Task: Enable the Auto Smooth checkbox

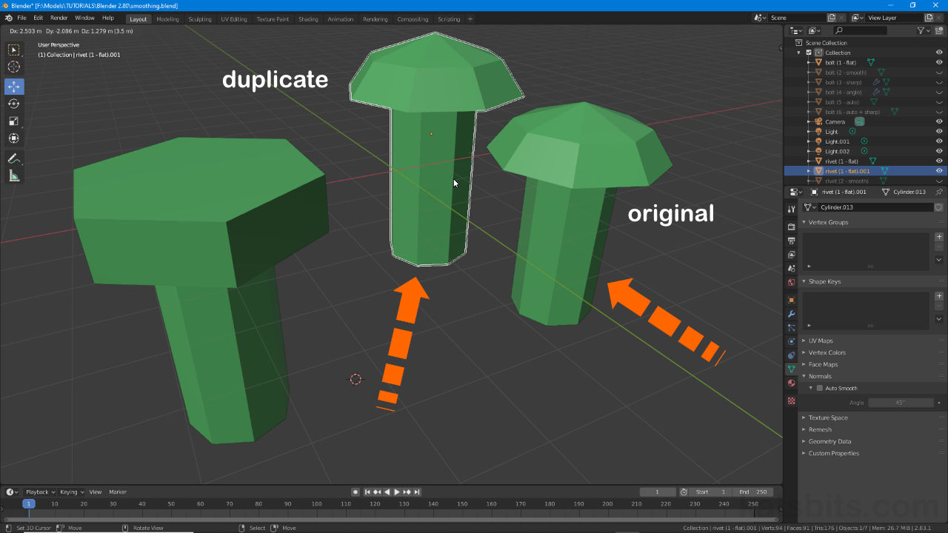Action: [820, 388]
